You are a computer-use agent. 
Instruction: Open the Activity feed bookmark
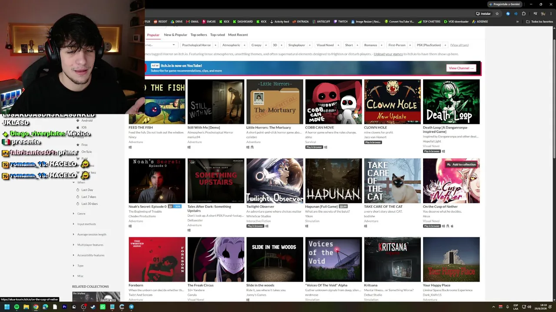pyautogui.click(x=279, y=22)
